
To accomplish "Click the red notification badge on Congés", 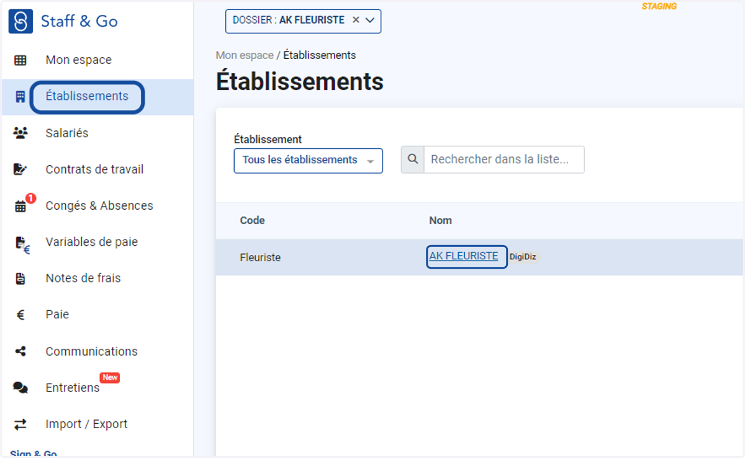I will click(x=31, y=199).
